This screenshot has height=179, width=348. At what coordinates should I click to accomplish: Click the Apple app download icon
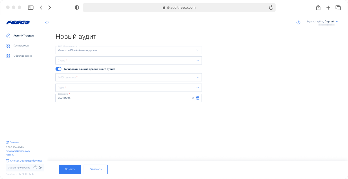(x=35, y=167)
